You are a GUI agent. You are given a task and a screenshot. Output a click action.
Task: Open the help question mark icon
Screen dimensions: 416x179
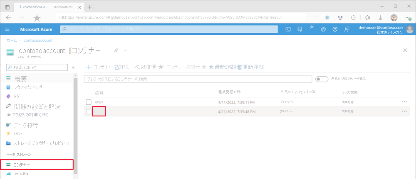pos(335,29)
